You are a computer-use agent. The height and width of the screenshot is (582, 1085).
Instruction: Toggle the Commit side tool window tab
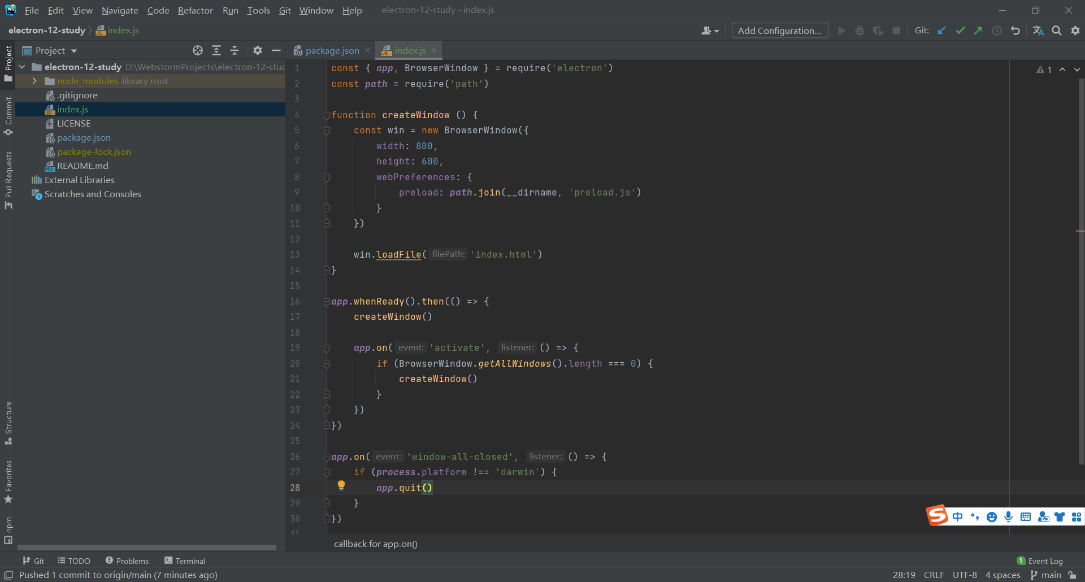point(8,116)
